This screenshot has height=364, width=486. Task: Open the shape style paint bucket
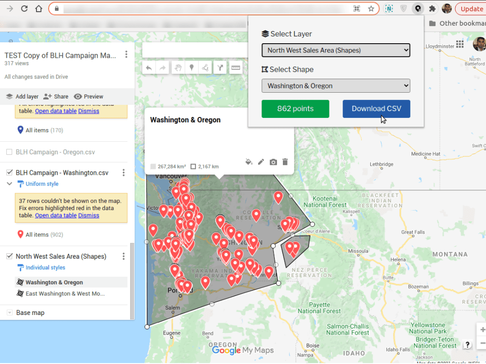(x=248, y=162)
